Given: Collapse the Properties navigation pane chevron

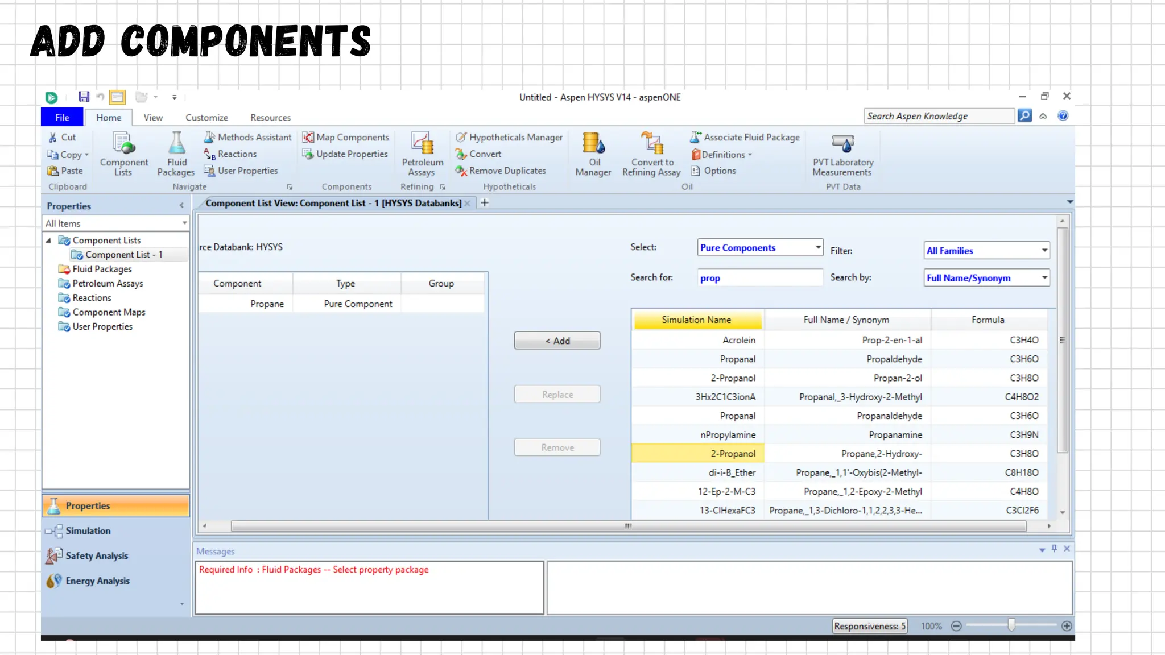Looking at the screenshot, I should [x=181, y=206].
